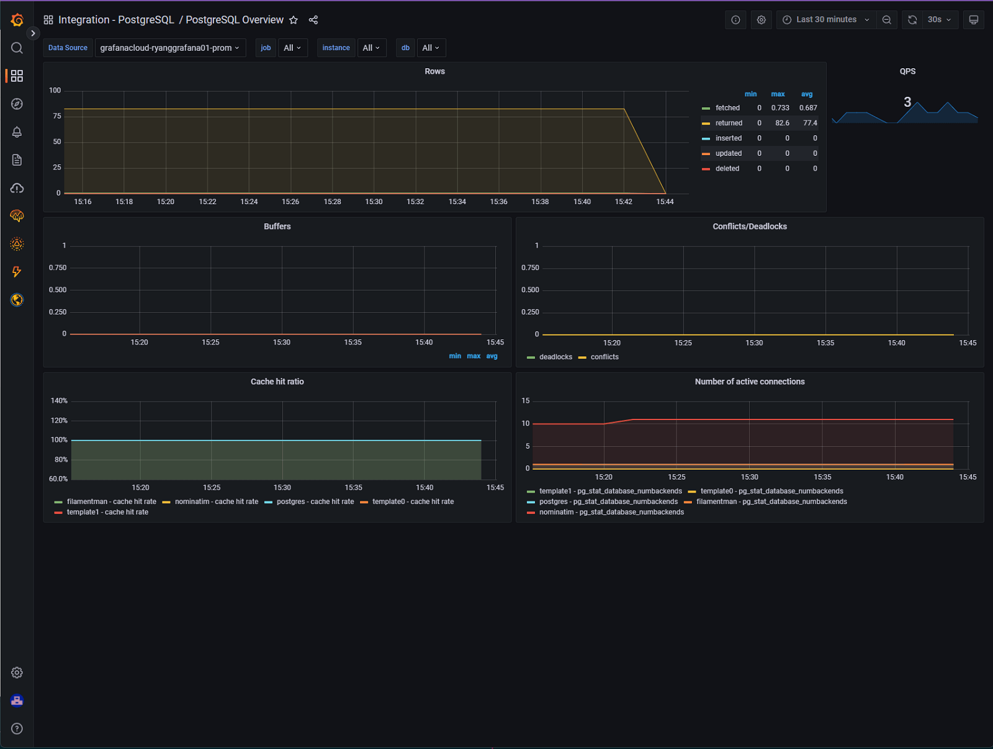993x749 pixels.
Task: Open the Search panel
Action: [x=17, y=47]
